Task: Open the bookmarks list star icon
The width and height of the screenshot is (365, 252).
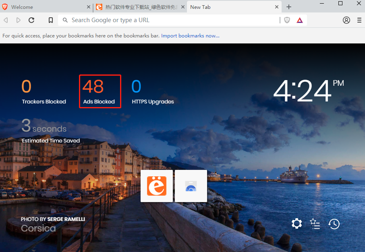Action: click(315, 223)
